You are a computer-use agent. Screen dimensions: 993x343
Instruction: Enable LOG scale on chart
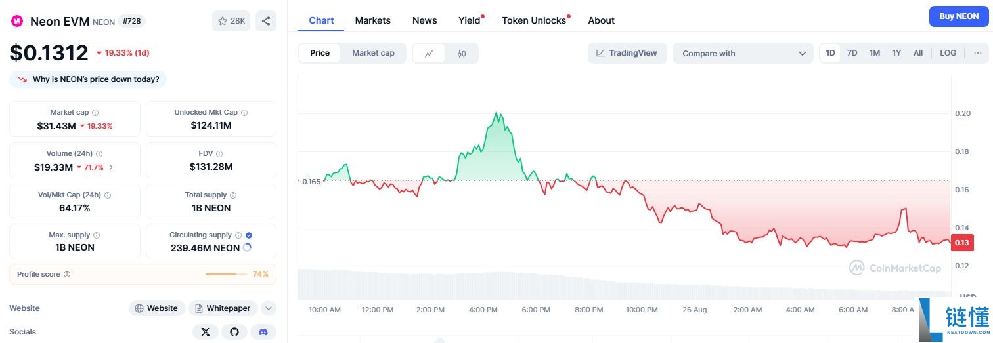(x=948, y=53)
